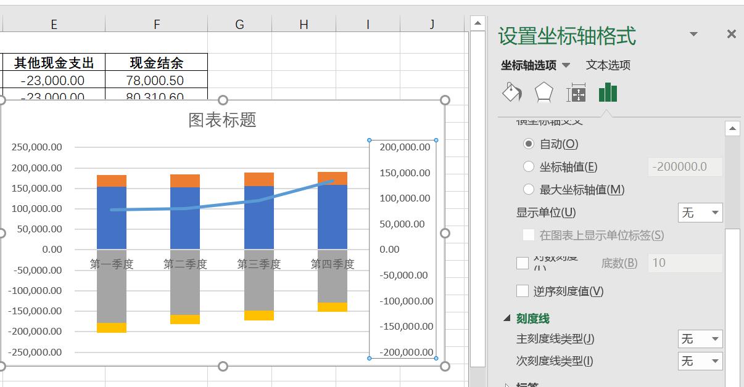Select the chart title 图表标题
The image size is (744, 387).
pos(222,120)
